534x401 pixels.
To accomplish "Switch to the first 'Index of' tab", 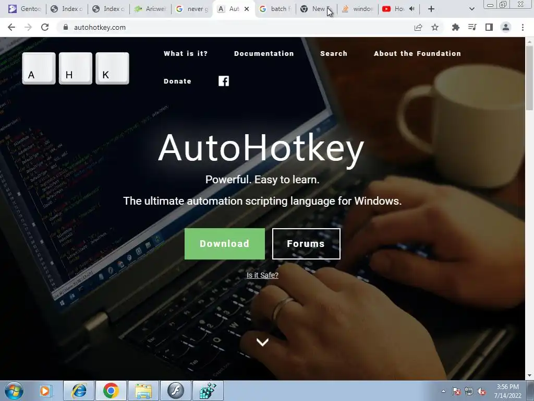I will point(67,9).
